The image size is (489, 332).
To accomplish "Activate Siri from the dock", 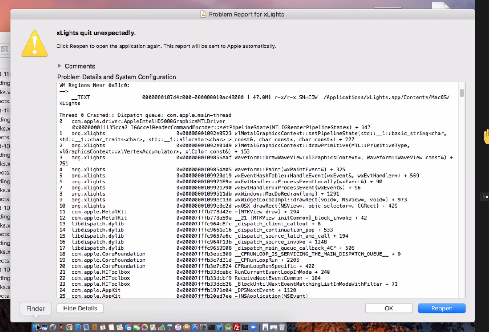I will 44,327.
